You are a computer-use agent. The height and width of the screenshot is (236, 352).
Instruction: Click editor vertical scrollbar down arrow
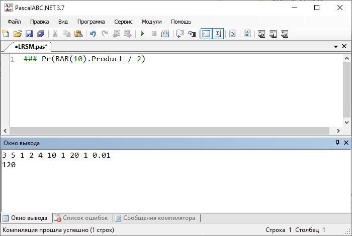346,123
